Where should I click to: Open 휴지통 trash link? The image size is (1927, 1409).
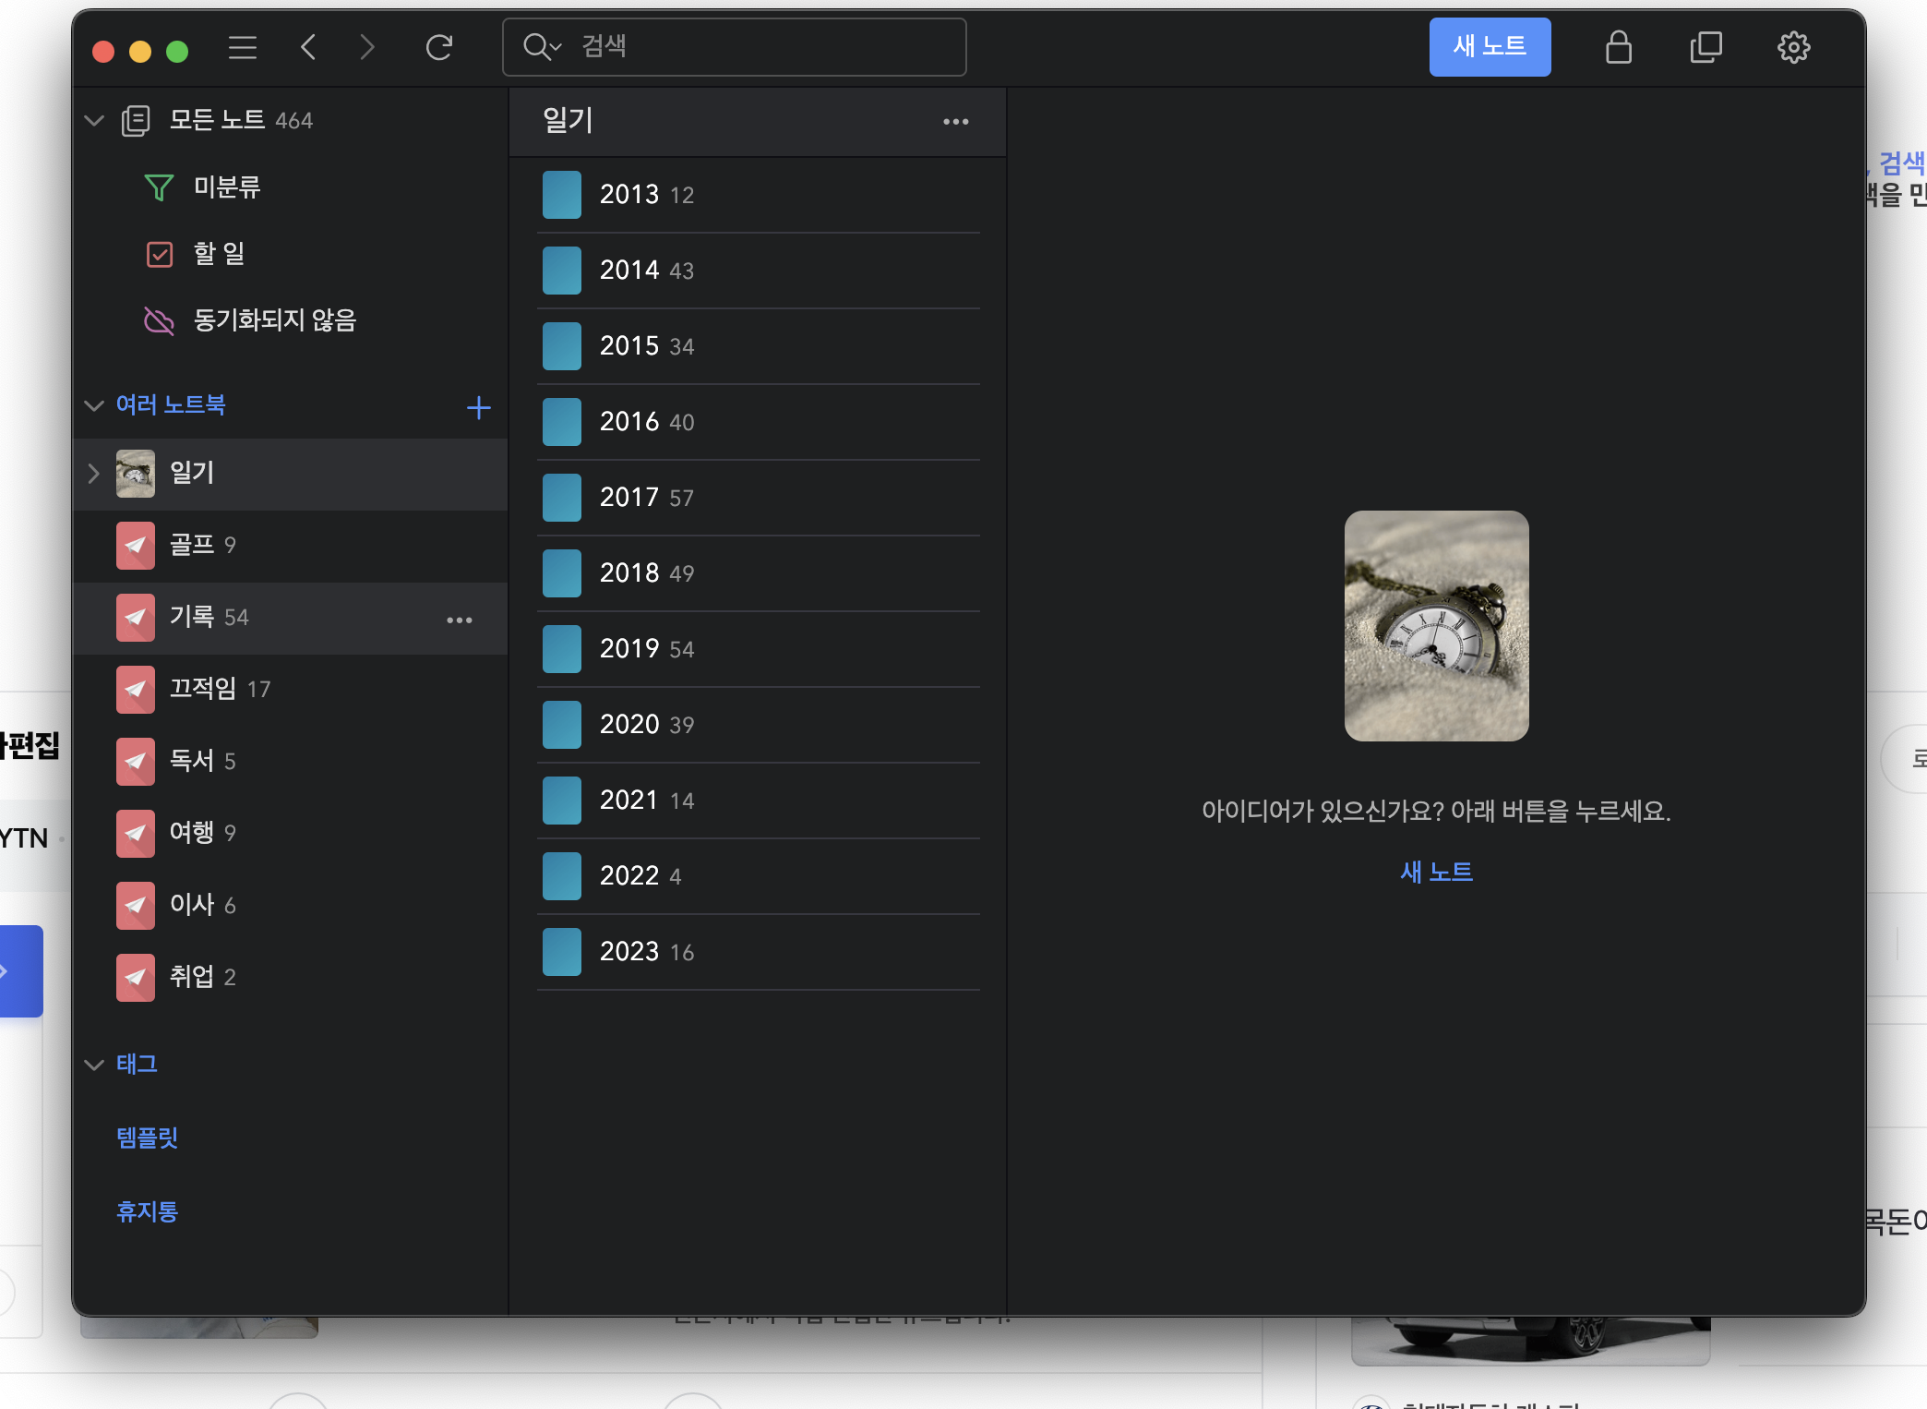(x=147, y=1210)
